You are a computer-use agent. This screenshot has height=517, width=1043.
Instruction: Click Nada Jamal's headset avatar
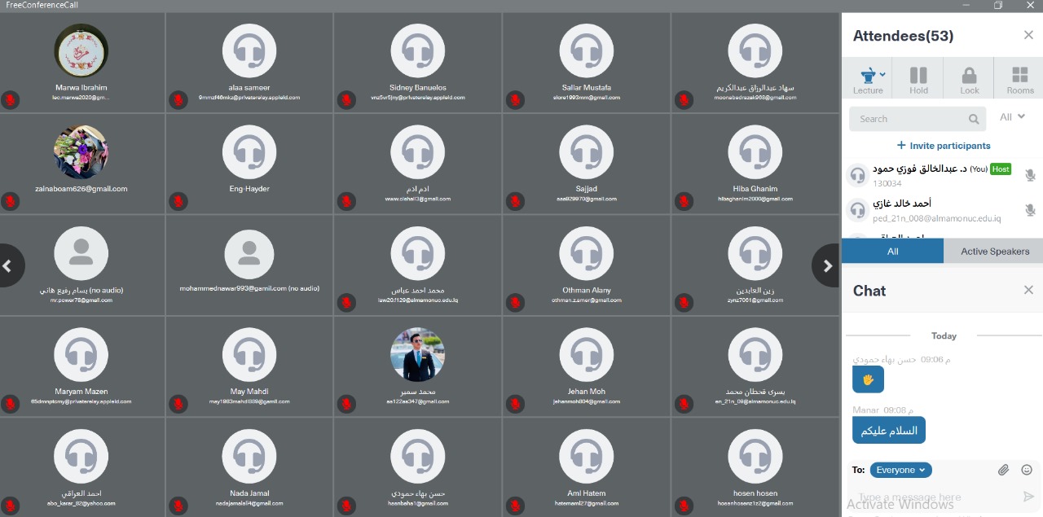[x=249, y=457]
